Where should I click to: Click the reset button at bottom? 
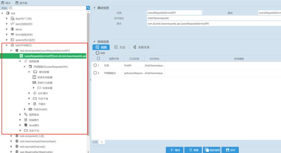(x=193, y=150)
